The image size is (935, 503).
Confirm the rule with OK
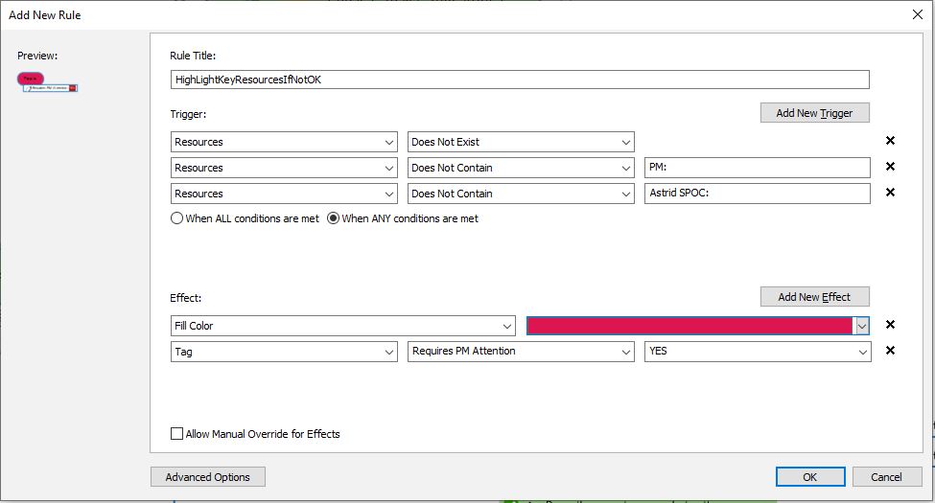pyautogui.click(x=810, y=477)
